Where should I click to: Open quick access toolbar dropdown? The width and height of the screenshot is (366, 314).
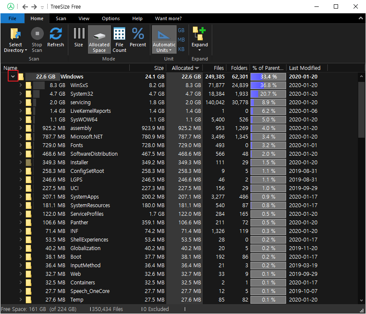click(42, 7)
